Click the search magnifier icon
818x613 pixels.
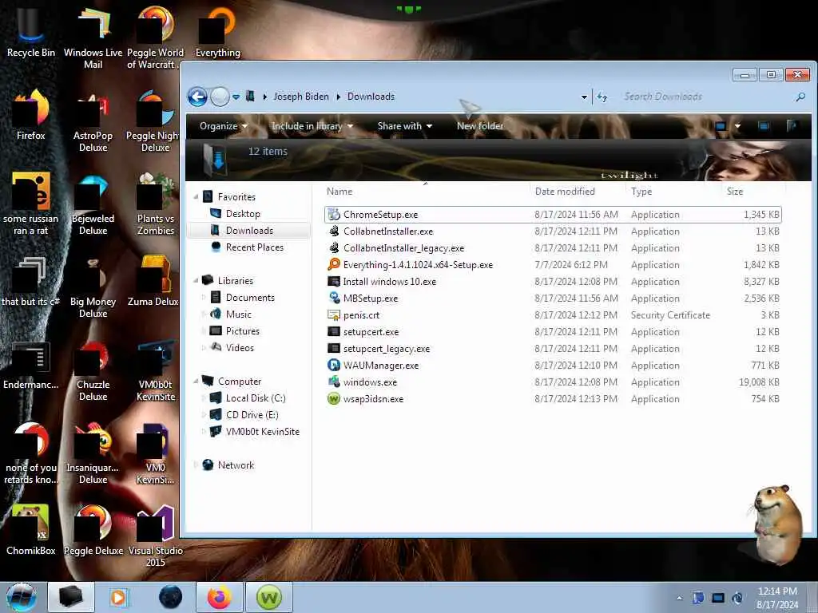tap(800, 97)
